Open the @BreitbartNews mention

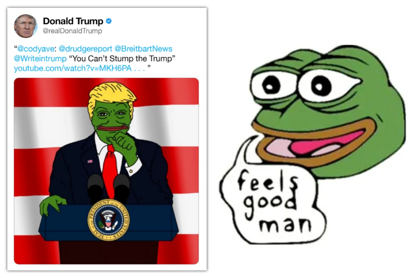point(143,49)
